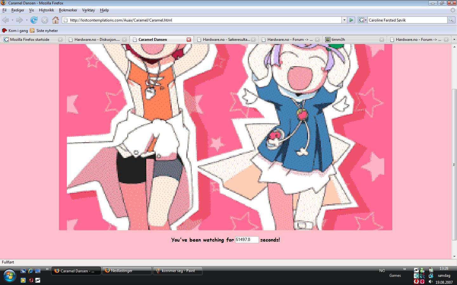This screenshot has height=285, width=457.
Task: Click the search box with Caroline Farstad Søvik
Action: point(407,20)
